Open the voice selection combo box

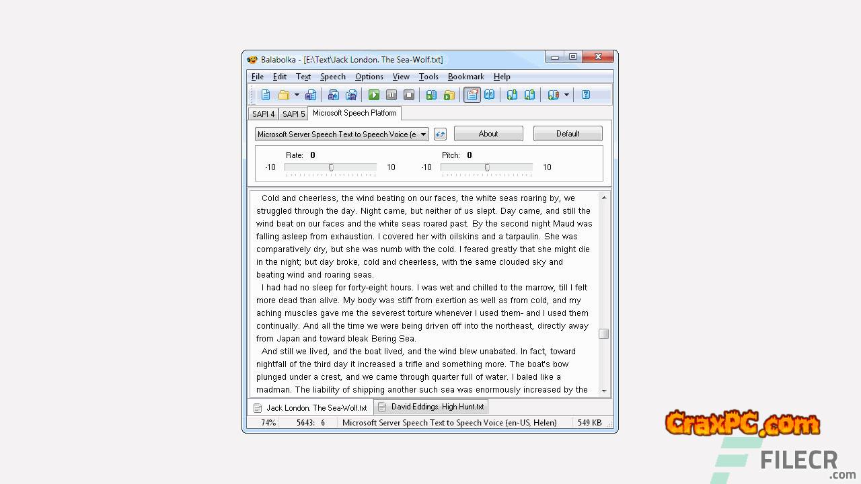[x=342, y=134]
